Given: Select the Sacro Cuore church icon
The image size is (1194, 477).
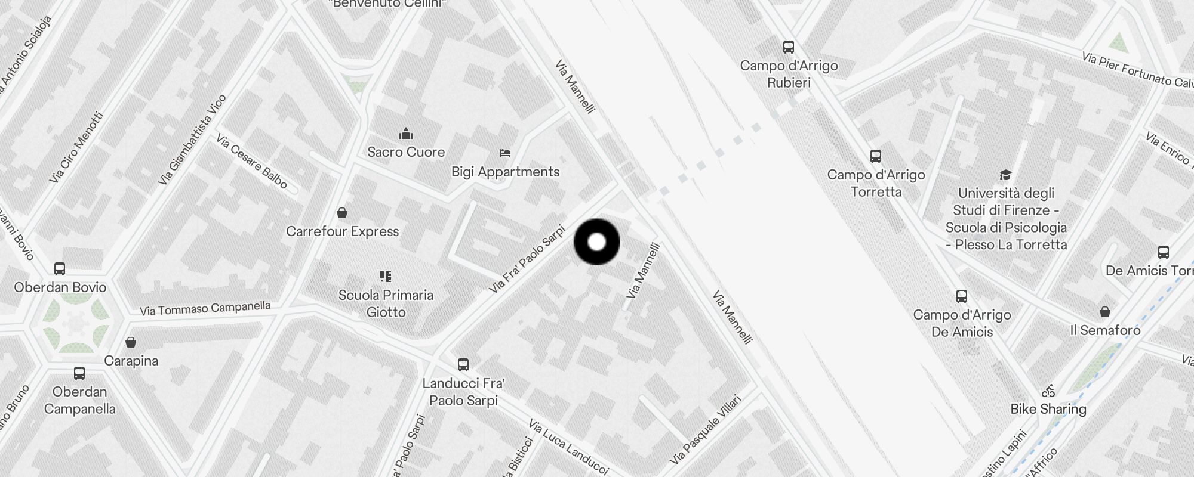Looking at the screenshot, I should (406, 133).
